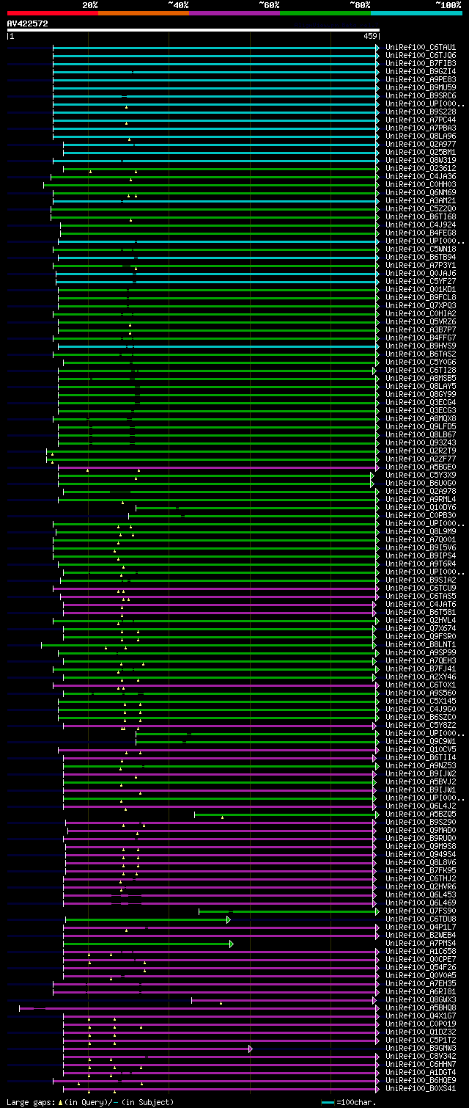The width and height of the screenshot is (469, 1108).
Task: Click label UniRef100_A7QEH3
Action: 421,660
